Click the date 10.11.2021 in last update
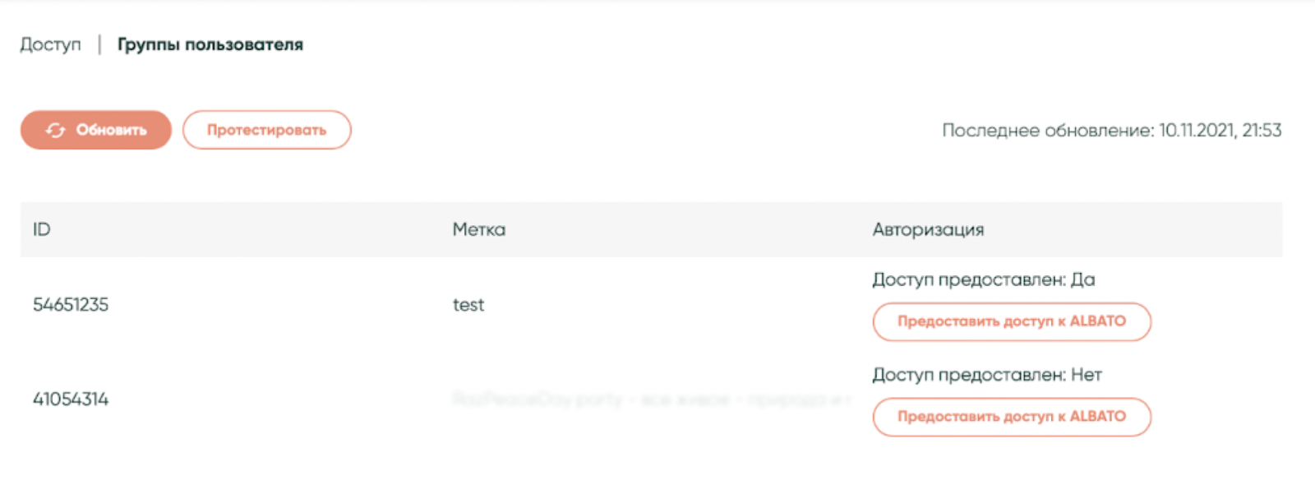Viewport: 1315px width, 503px height. (x=1197, y=131)
